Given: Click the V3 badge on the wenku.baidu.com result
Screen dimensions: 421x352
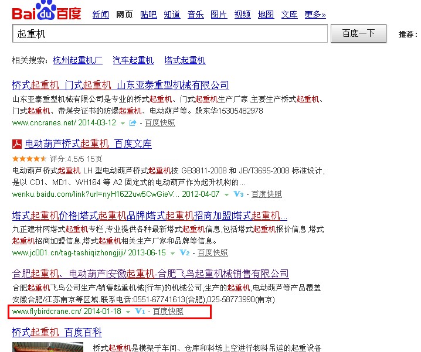Looking at the screenshot, I should [239, 194].
